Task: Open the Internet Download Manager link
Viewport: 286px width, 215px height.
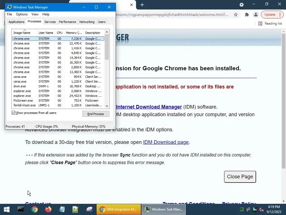Action: click(x=149, y=107)
